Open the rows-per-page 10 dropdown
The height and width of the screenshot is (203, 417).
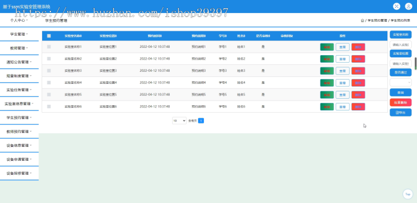point(179,121)
